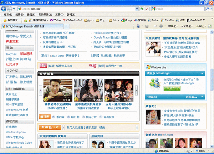Click the Google search box
Viewport: 214px width, 154px height.
pyautogui.click(x=178, y=9)
